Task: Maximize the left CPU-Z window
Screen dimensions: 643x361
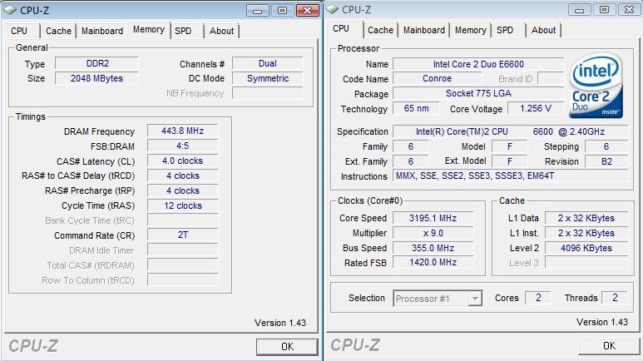Action: (x=282, y=11)
